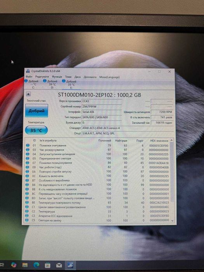Click the status icon for Сектори на заміну
Screen dimensions: 204x272
[27, 220]
